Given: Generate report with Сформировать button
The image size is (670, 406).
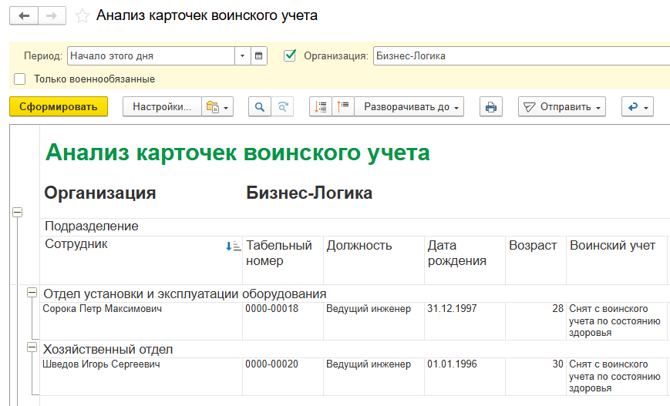Looking at the screenshot, I should (x=59, y=107).
